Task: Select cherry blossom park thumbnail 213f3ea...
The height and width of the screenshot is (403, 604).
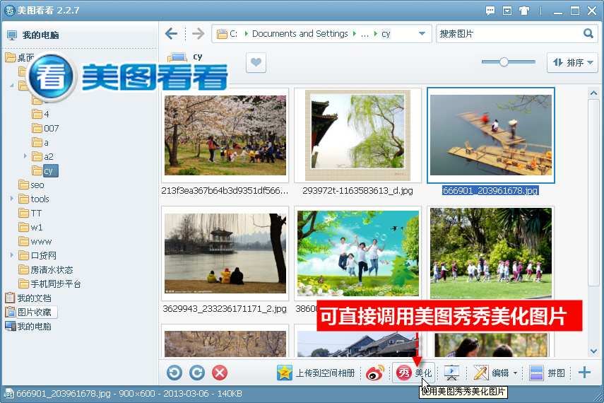Action: [225, 135]
